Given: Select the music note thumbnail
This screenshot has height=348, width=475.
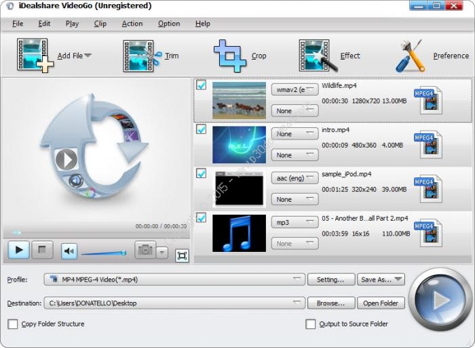Looking at the screenshot, I should 239,233.
